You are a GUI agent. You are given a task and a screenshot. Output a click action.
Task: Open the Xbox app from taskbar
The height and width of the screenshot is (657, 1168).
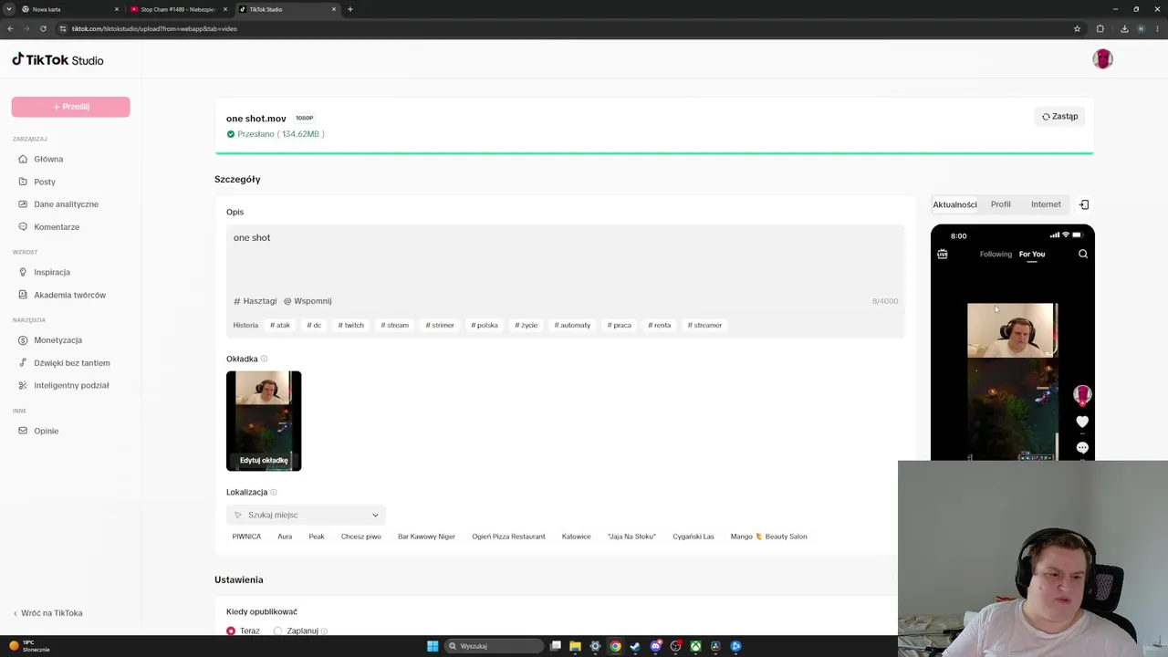(x=695, y=646)
